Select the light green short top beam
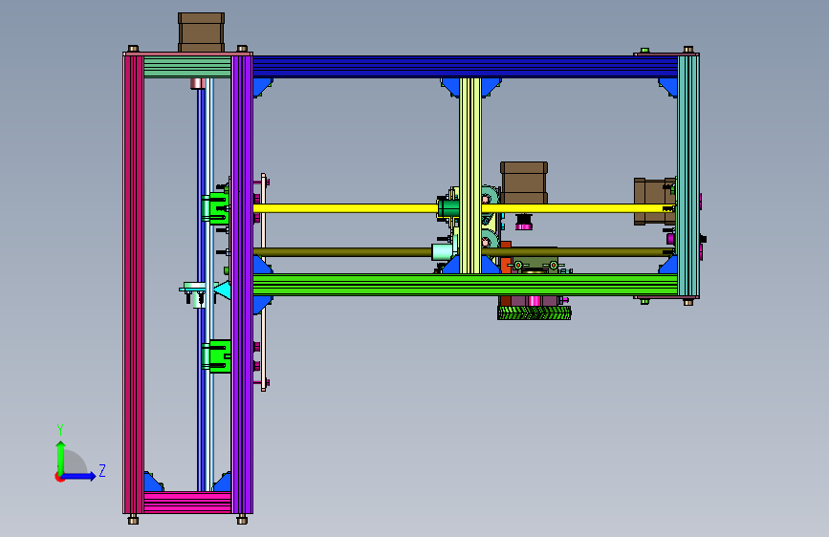The width and height of the screenshot is (829, 537). pyautogui.click(x=187, y=67)
